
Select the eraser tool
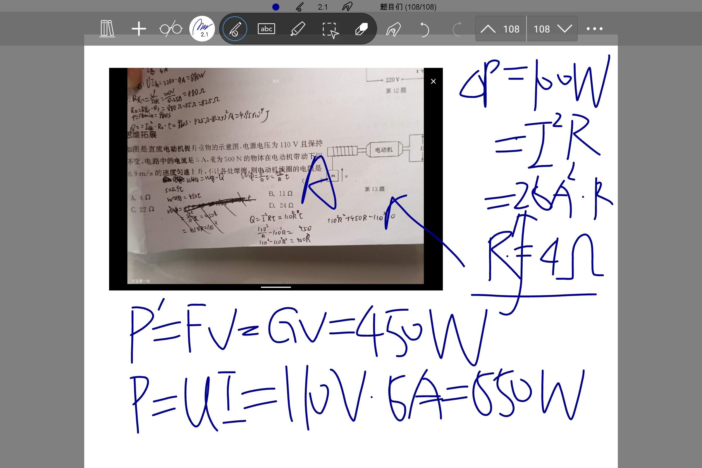[361, 28]
